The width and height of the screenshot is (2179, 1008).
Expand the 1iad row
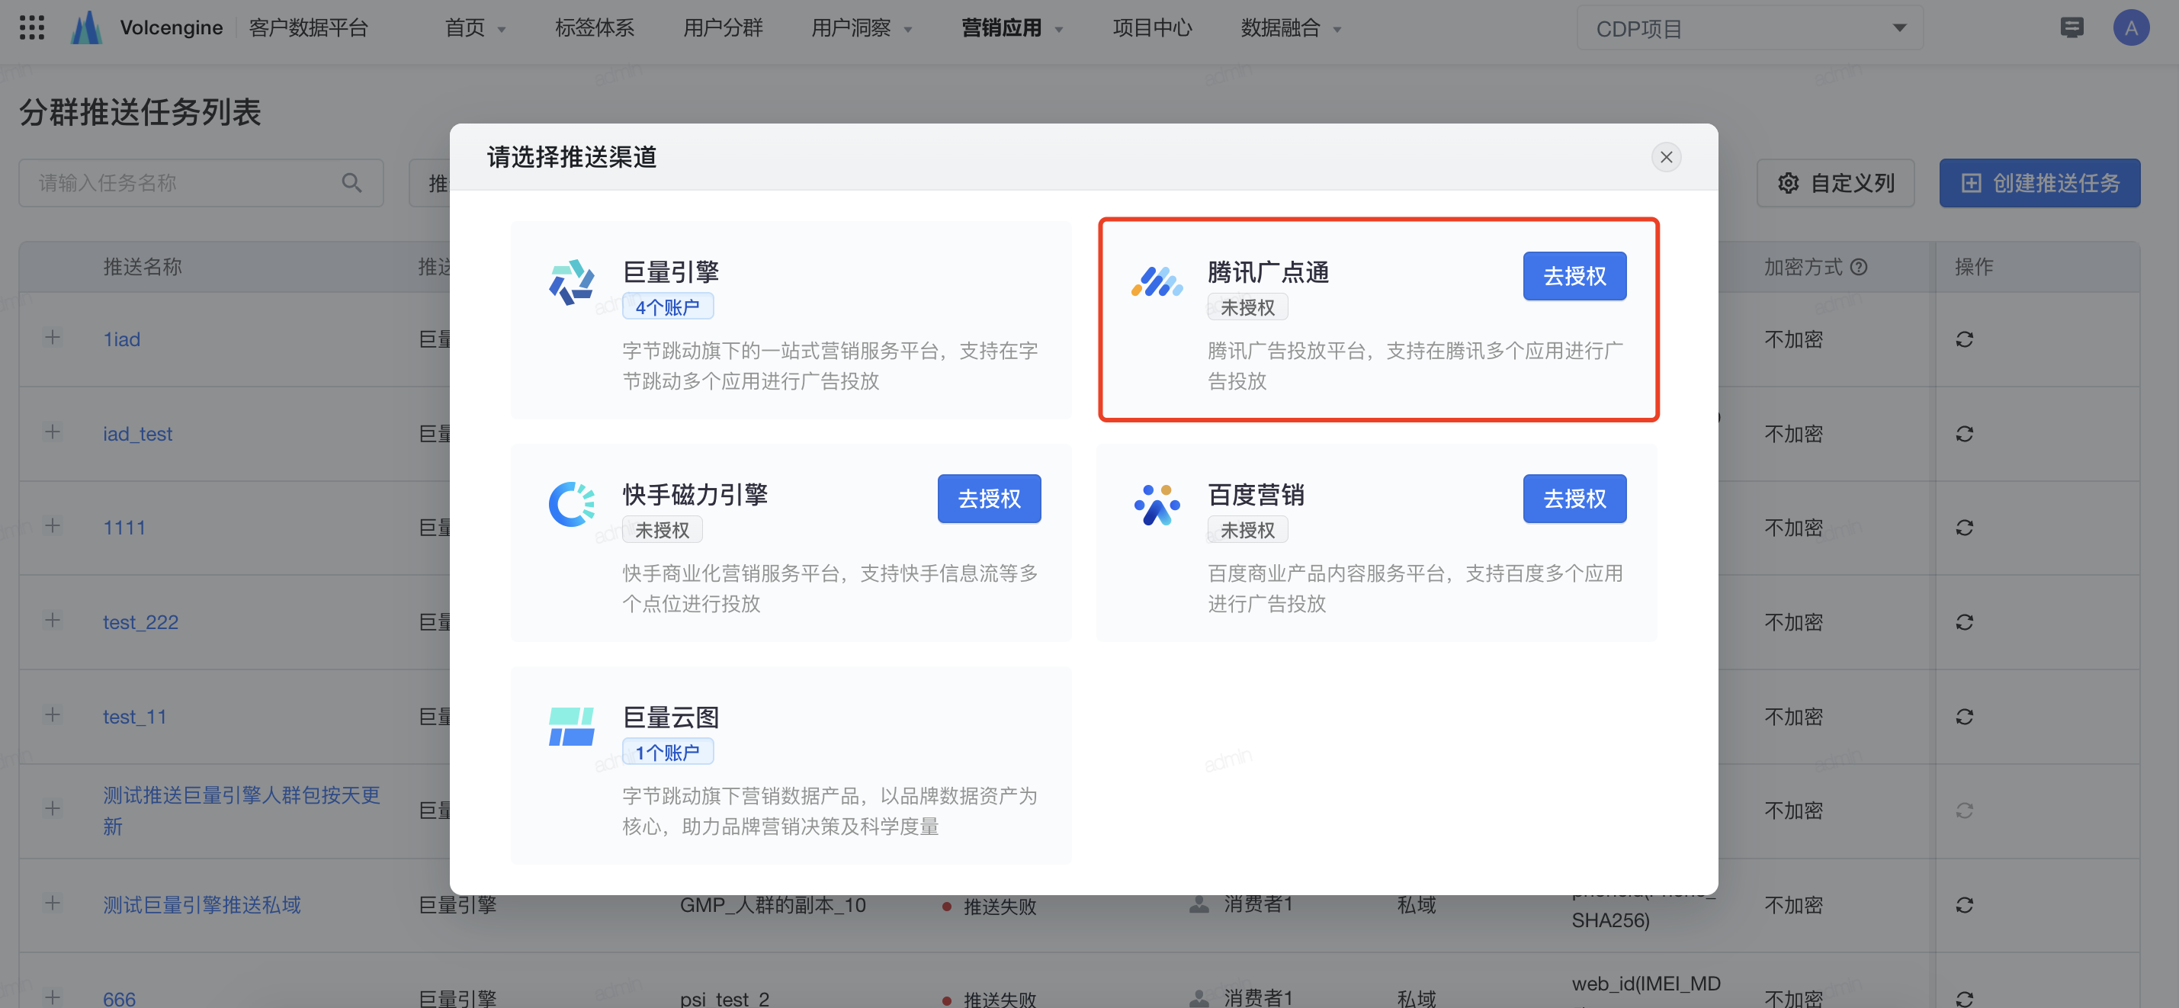click(53, 339)
